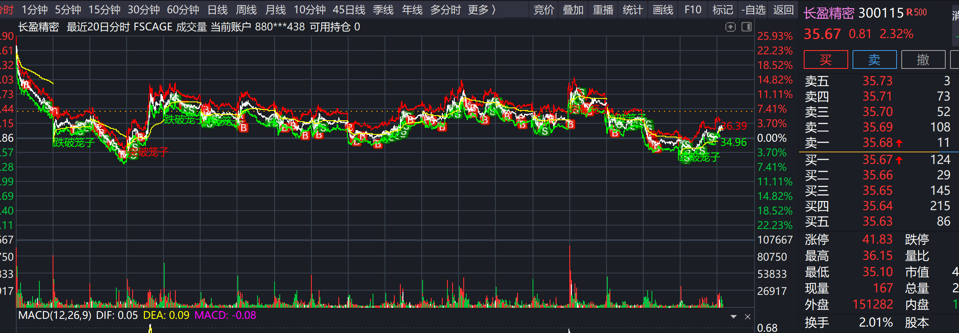The width and height of the screenshot is (959, 333).
Task: Select 买五 bid price 35.63
Action: point(877,221)
